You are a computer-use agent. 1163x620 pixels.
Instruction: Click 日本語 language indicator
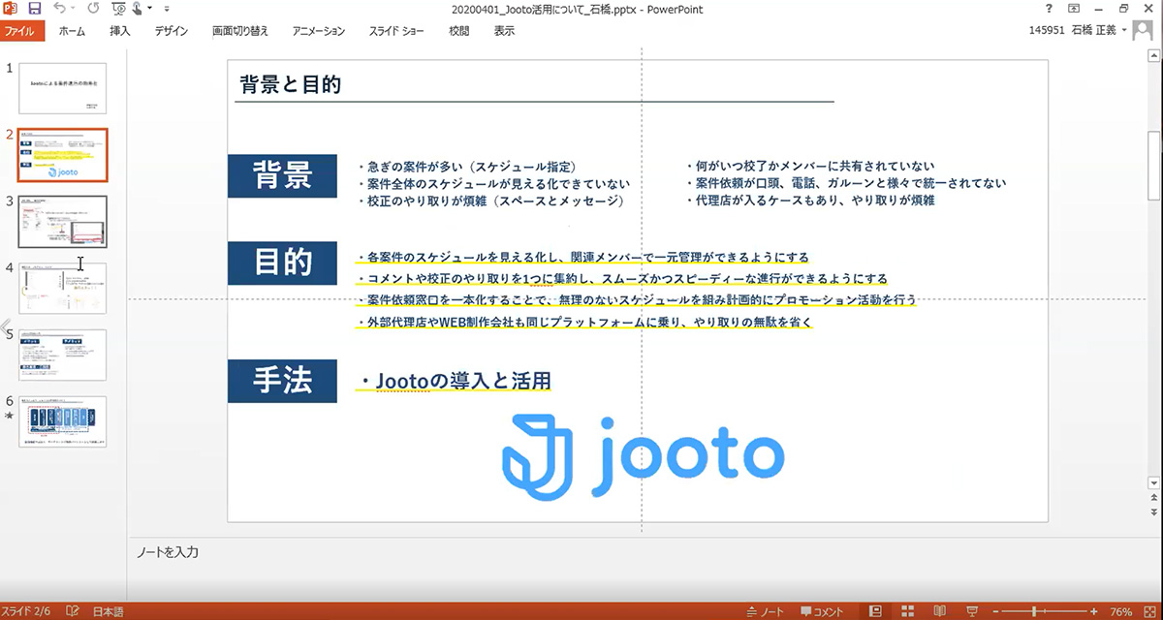click(109, 611)
